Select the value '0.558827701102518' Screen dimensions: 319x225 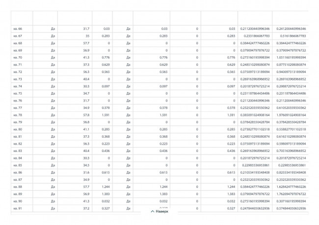pos(291,129)
